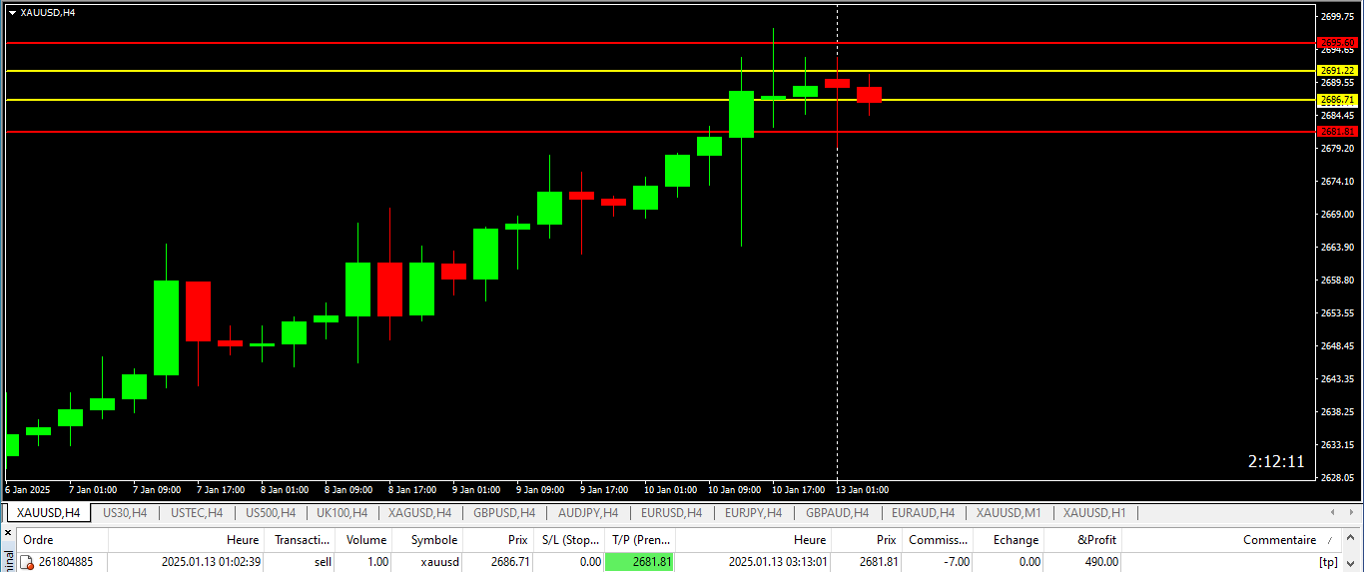Show the EURJPY,H4 chart tab

753,513
